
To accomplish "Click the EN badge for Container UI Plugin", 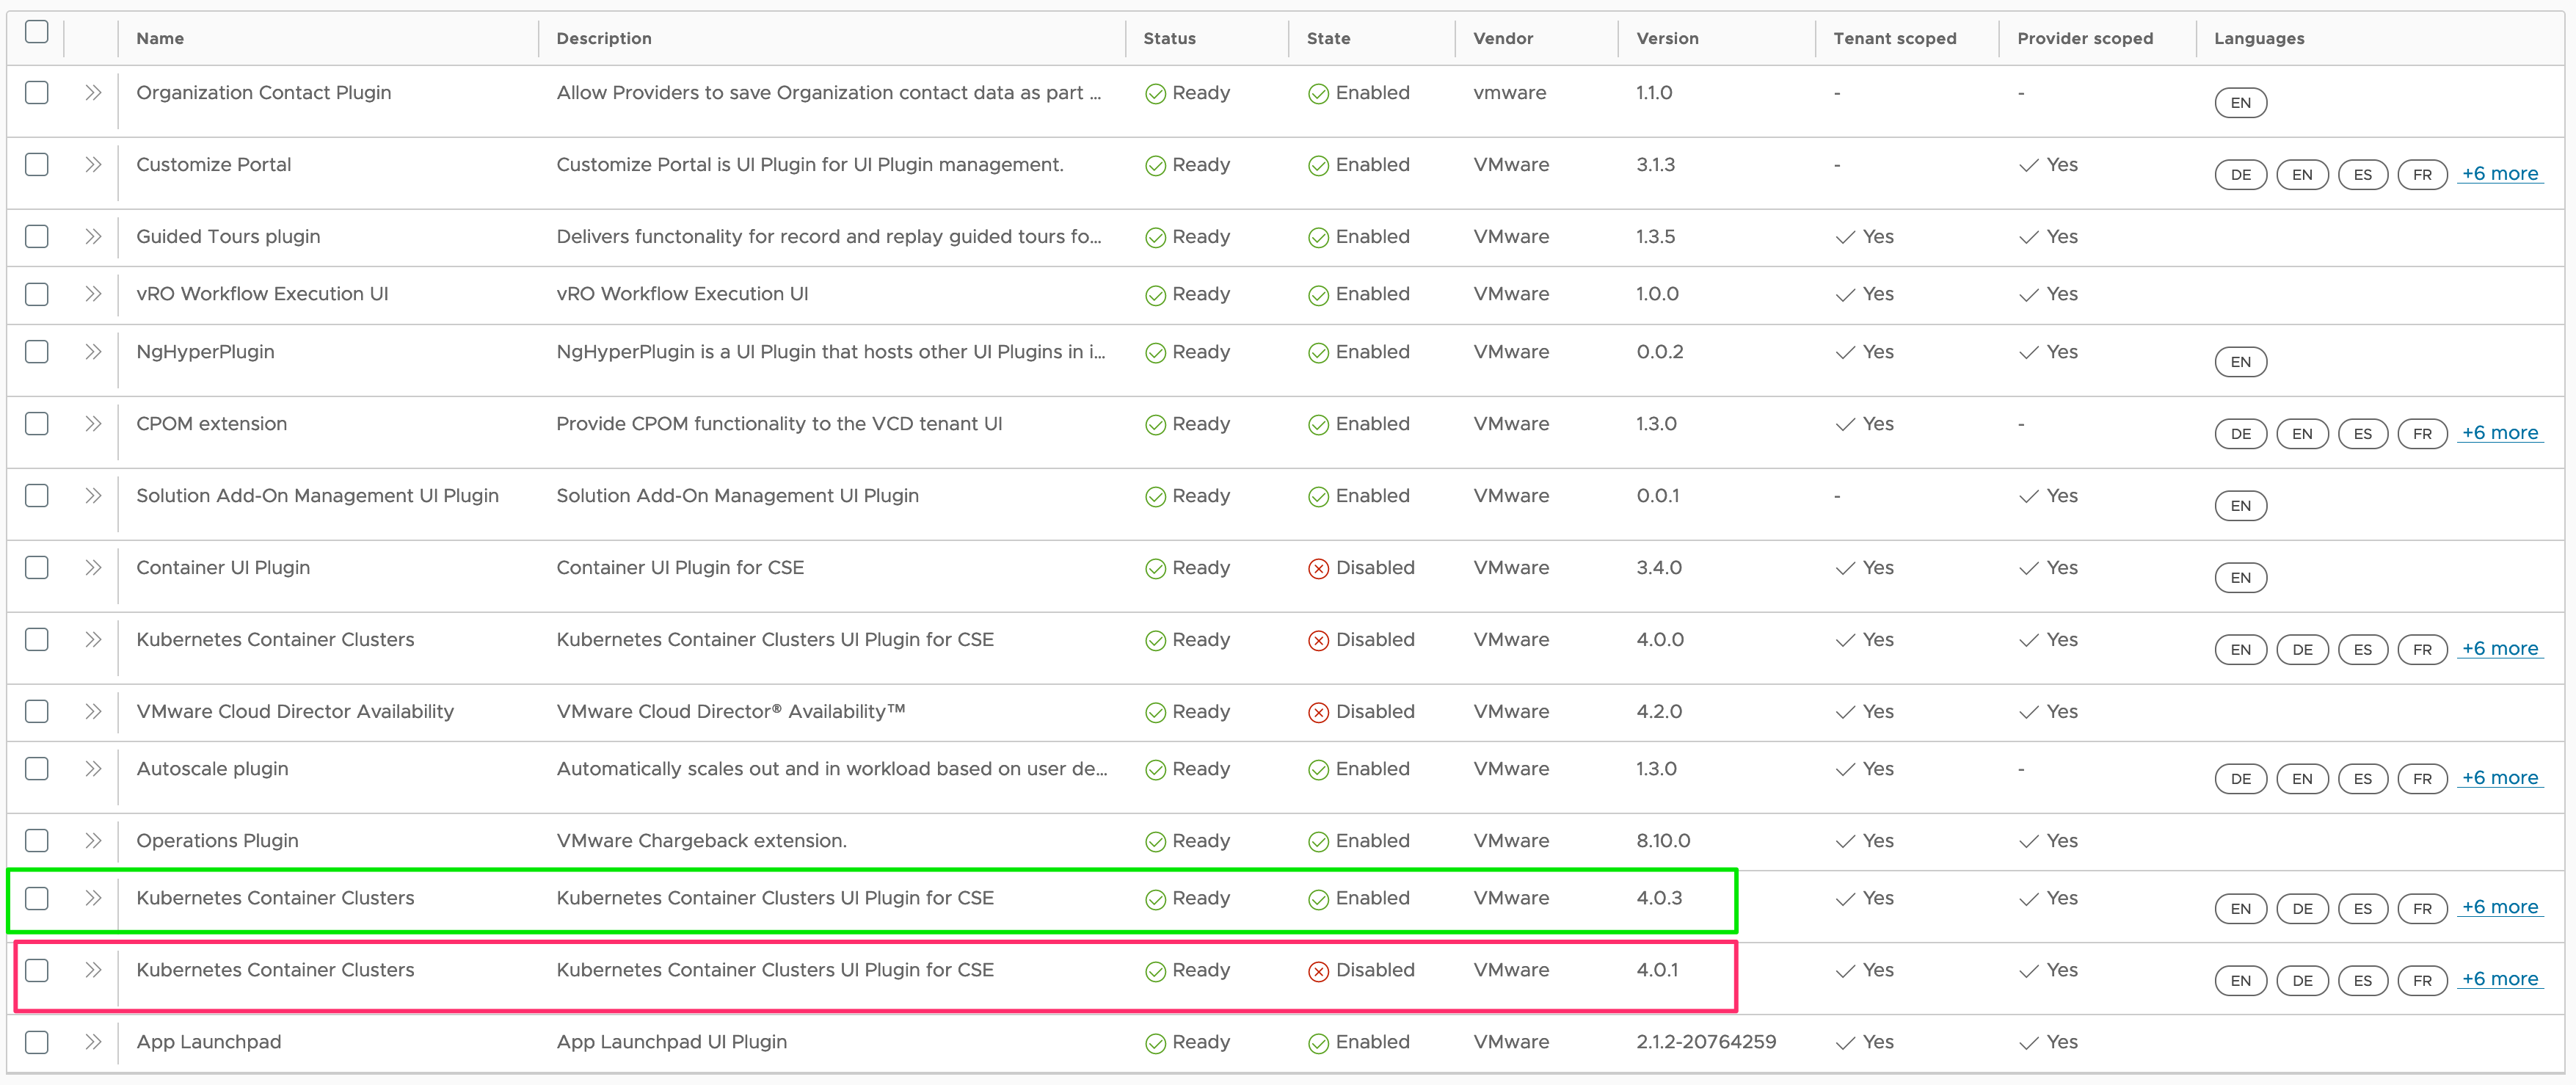I will [x=2240, y=578].
